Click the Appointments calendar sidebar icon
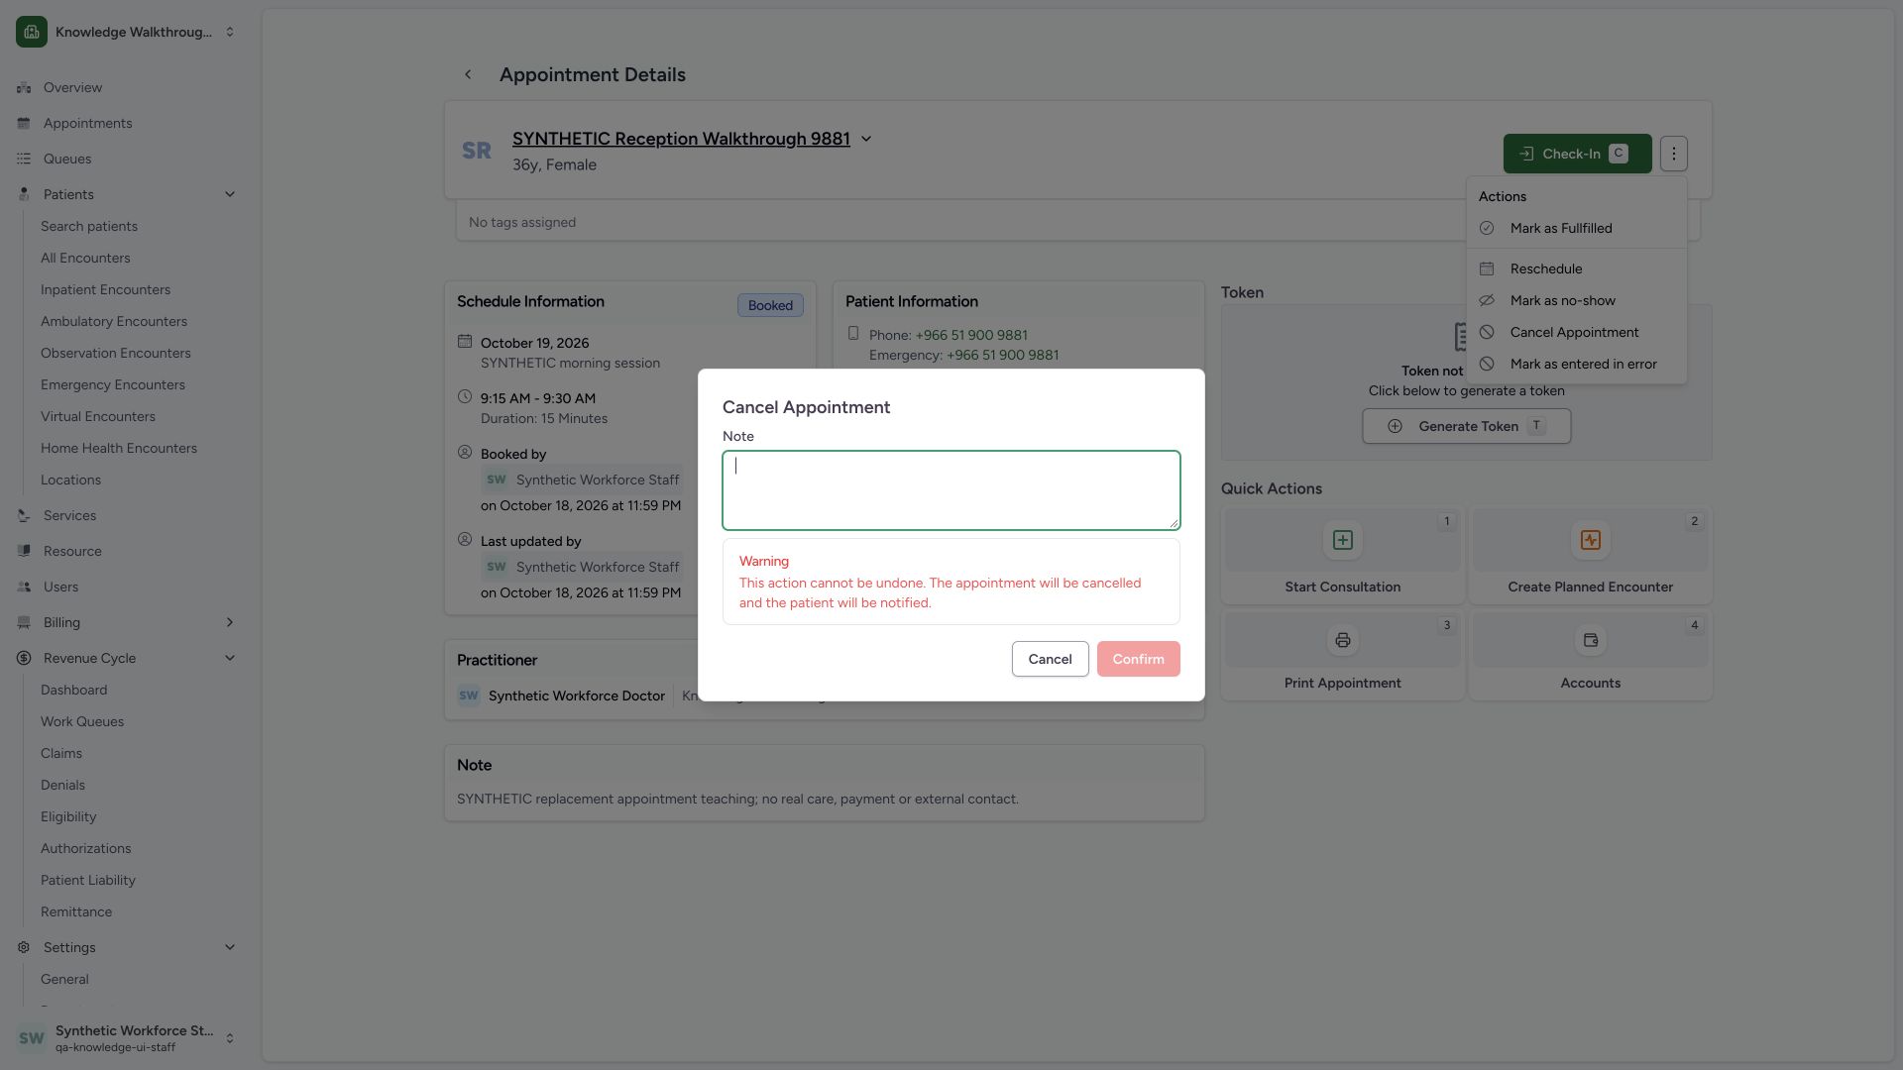Screen dimensions: 1903x1070 (x=24, y=123)
